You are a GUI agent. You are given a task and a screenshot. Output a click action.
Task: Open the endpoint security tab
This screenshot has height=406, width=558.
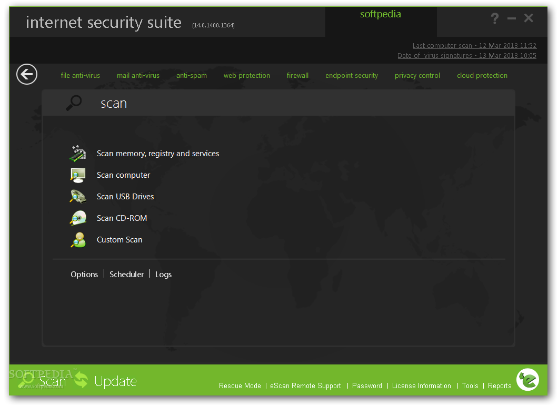click(x=352, y=75)
